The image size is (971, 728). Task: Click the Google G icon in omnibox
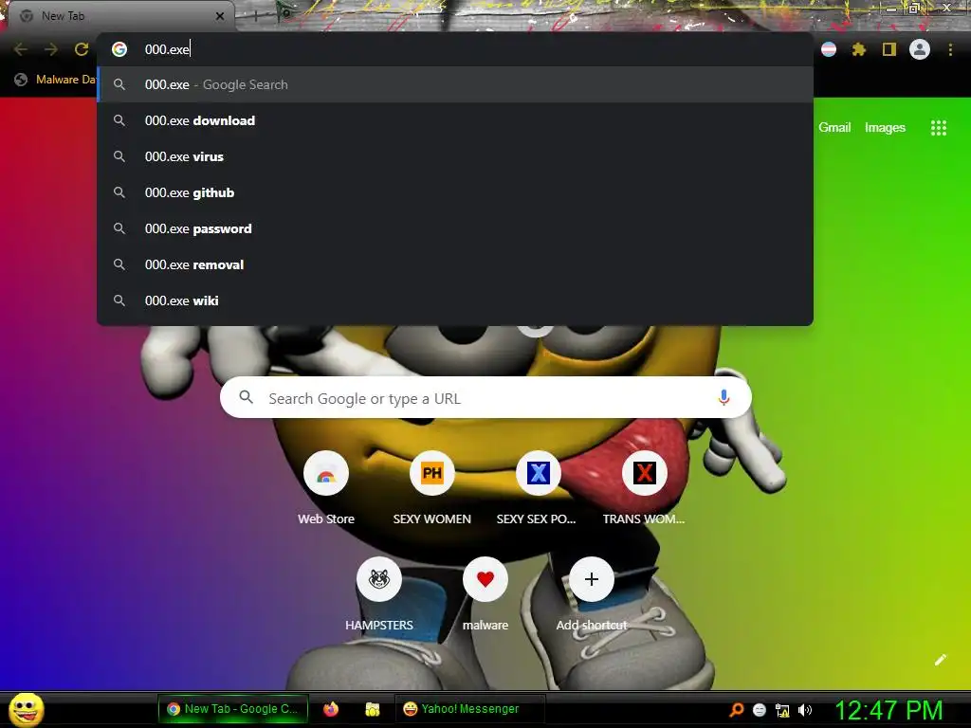point(119,49)
